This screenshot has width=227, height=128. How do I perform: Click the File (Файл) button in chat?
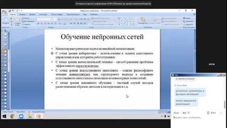[211, 113]
